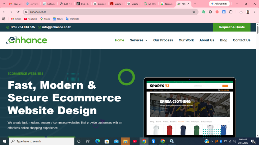Viewport: 259px width, 145px height.
Task: Open File Explorer from taskbar
Action: point(125,141)
